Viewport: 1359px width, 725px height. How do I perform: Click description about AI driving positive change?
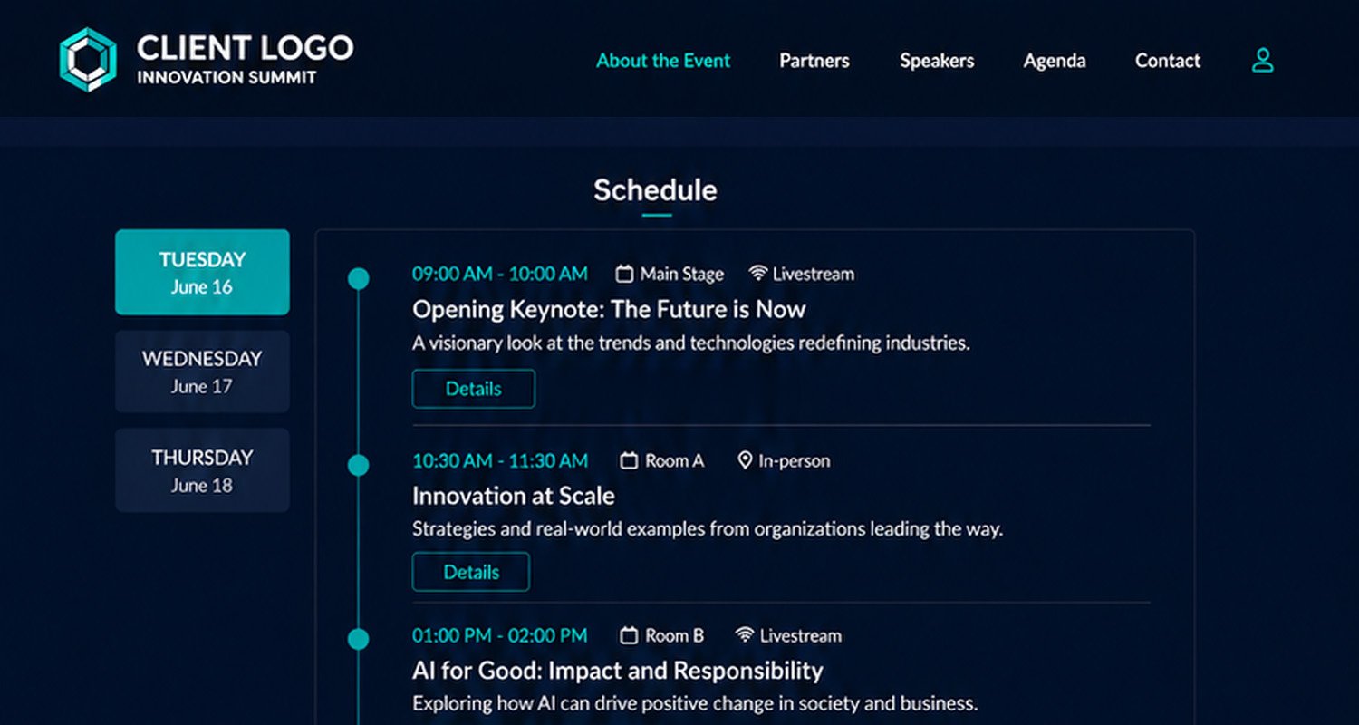[x=695, y=703]
